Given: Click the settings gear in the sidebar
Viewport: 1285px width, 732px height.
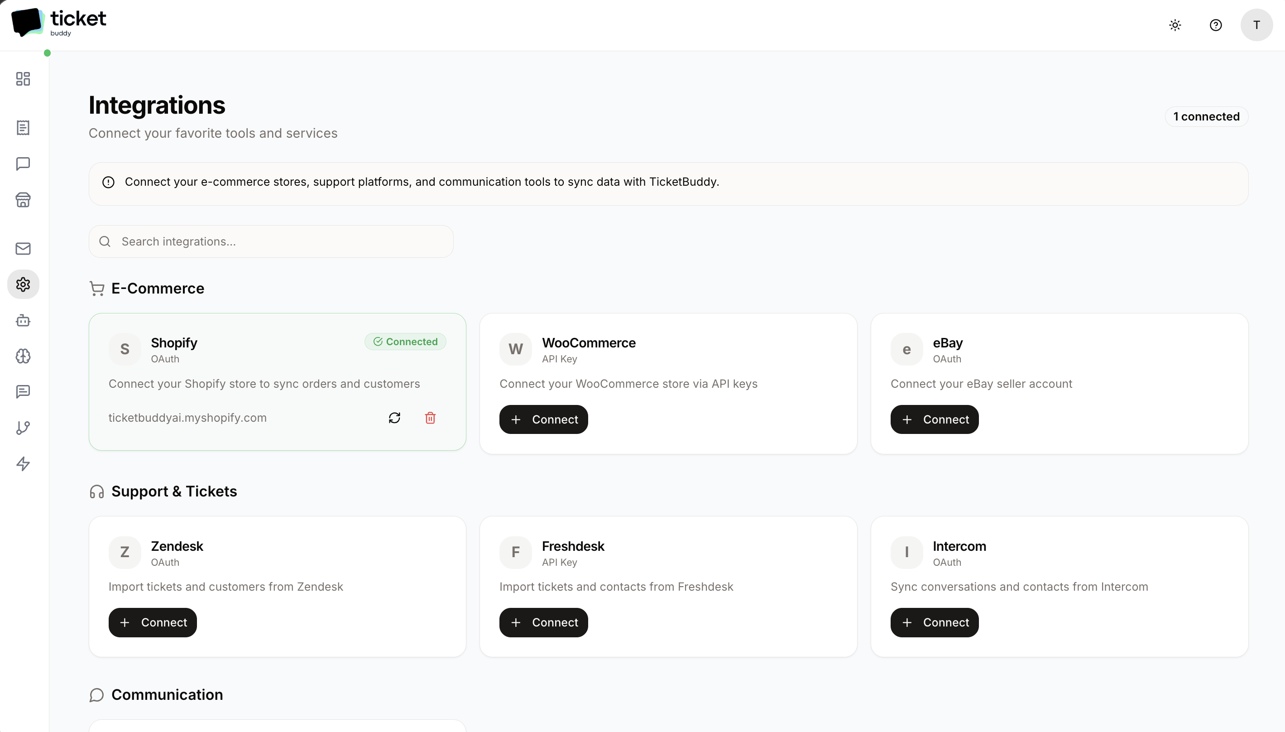Looking at the screenshot, I should click(23, 284).
